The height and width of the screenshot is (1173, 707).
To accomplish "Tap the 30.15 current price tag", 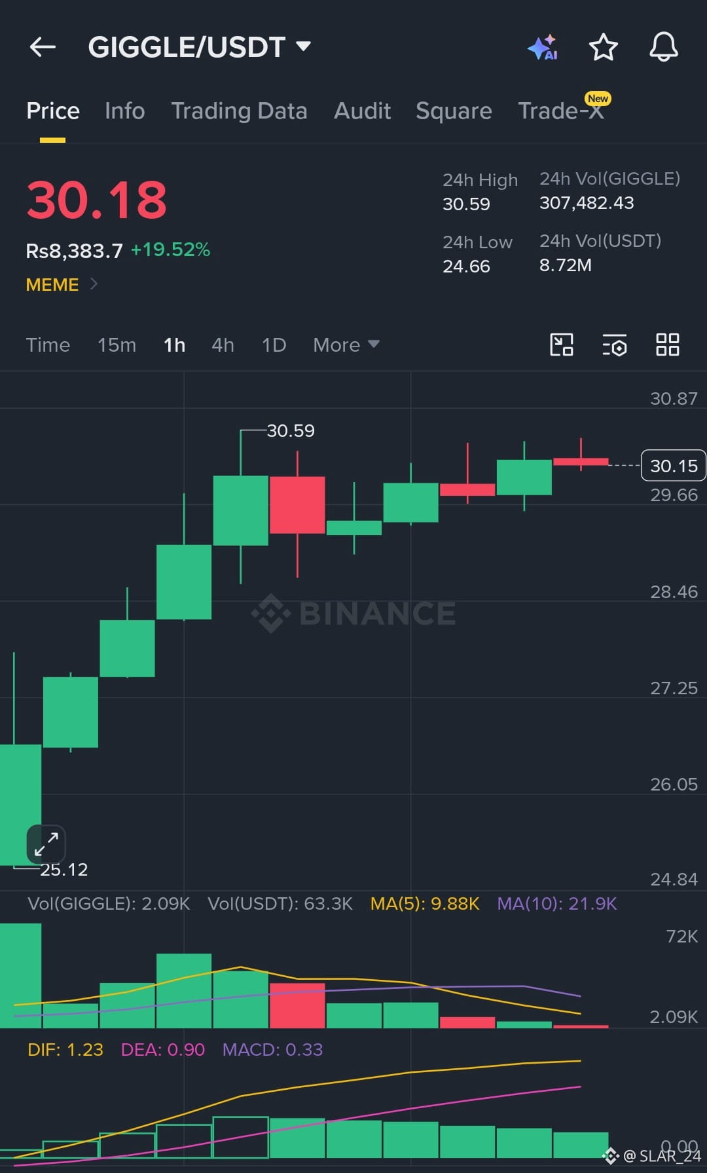I will coord(674,466).
